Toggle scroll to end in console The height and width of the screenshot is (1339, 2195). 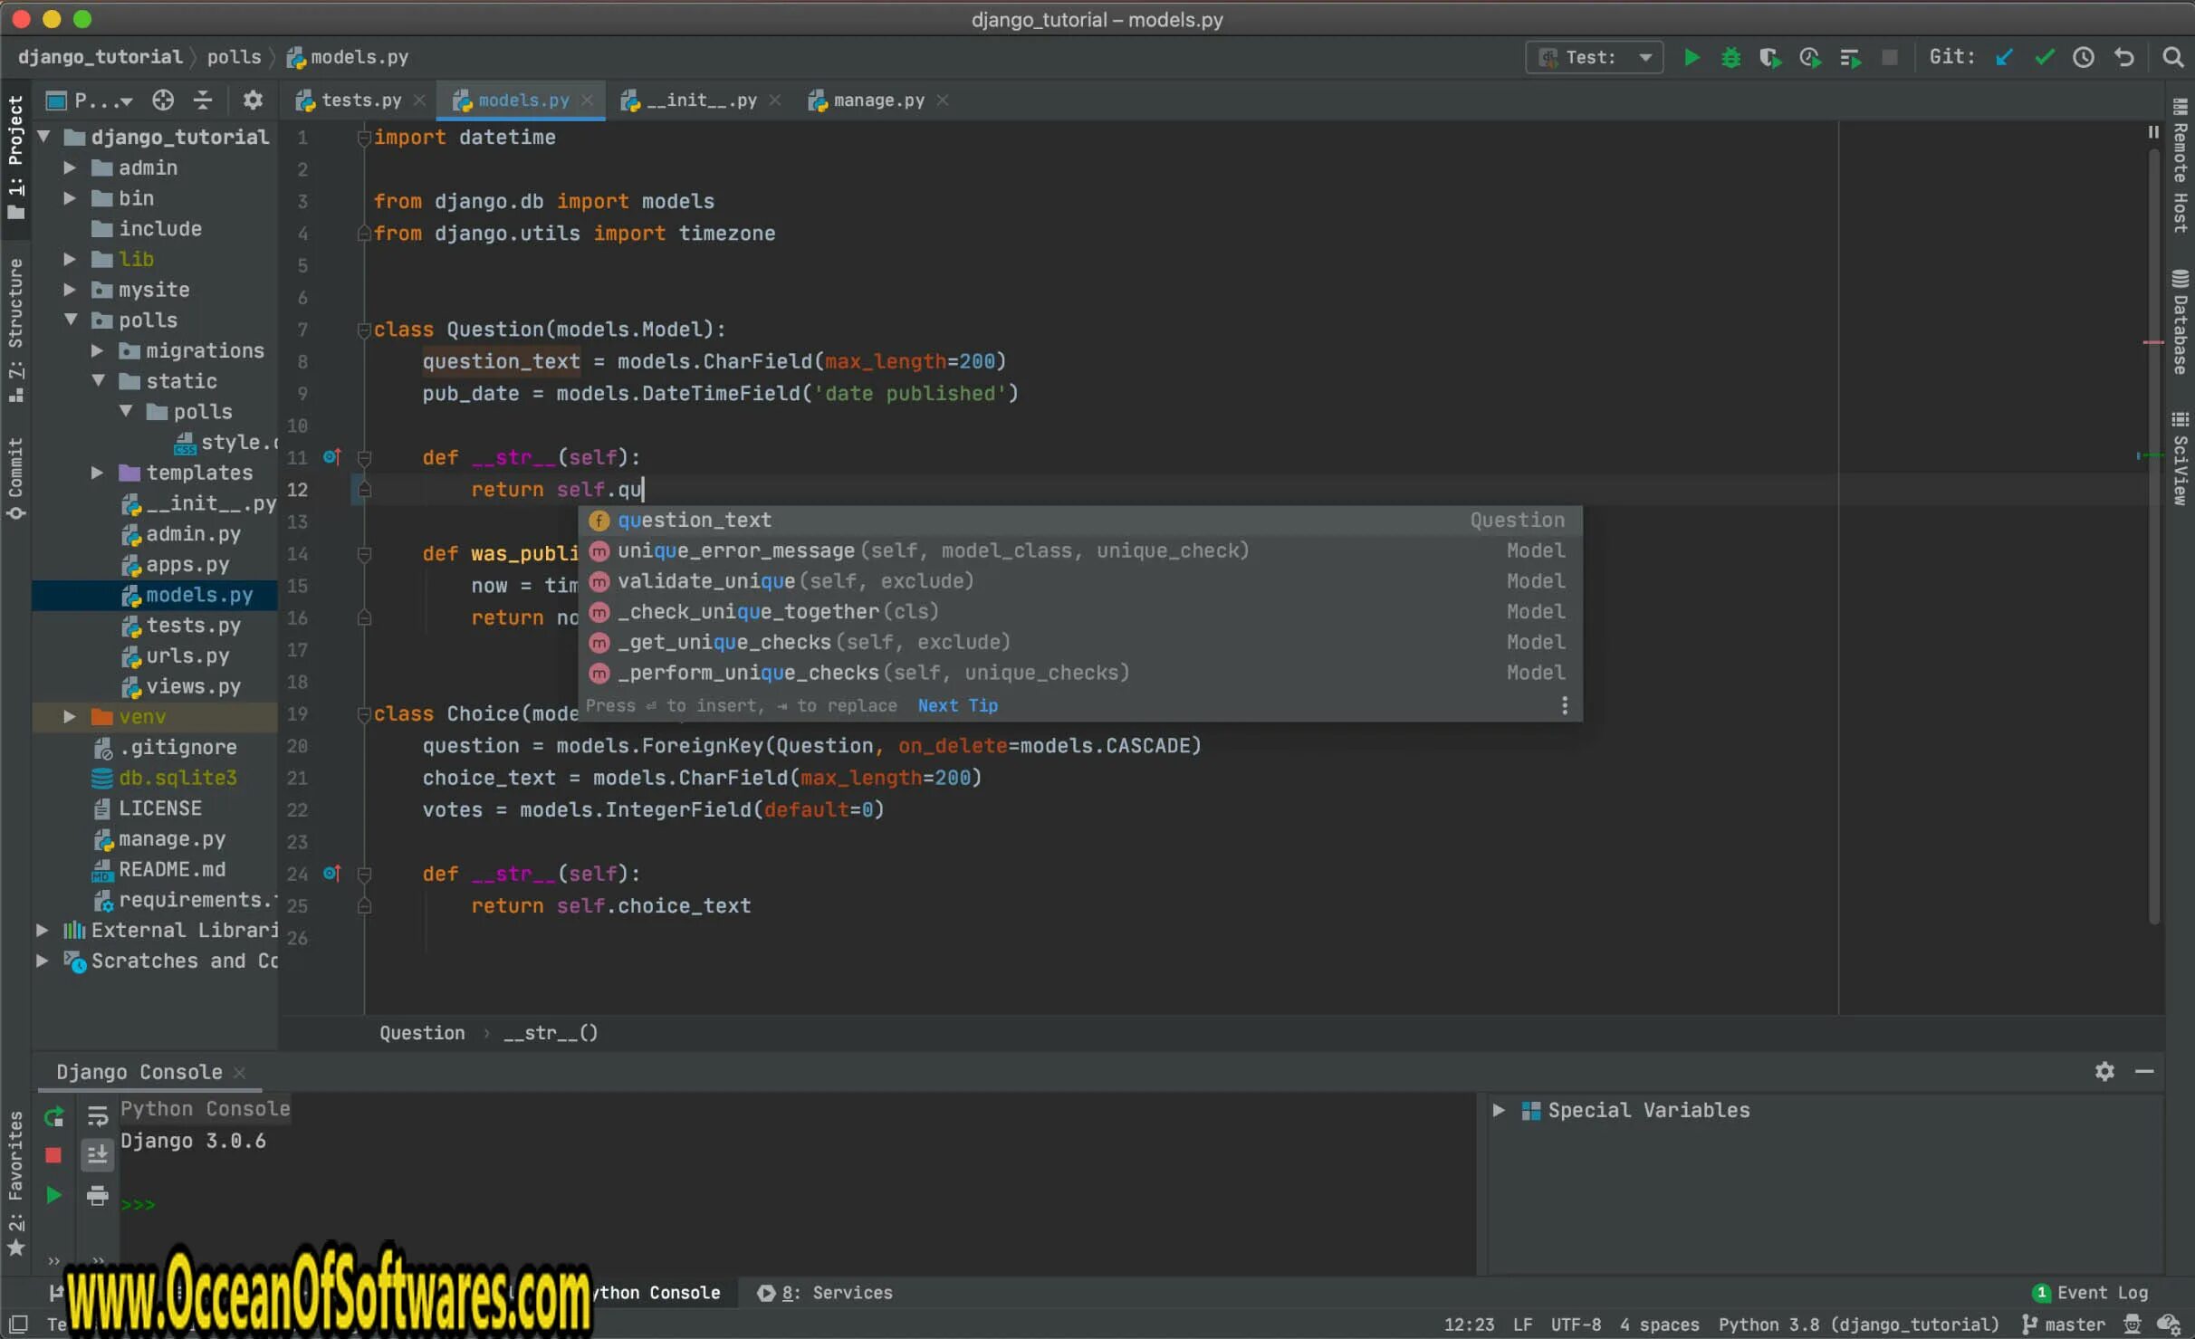coord(97,1155)
